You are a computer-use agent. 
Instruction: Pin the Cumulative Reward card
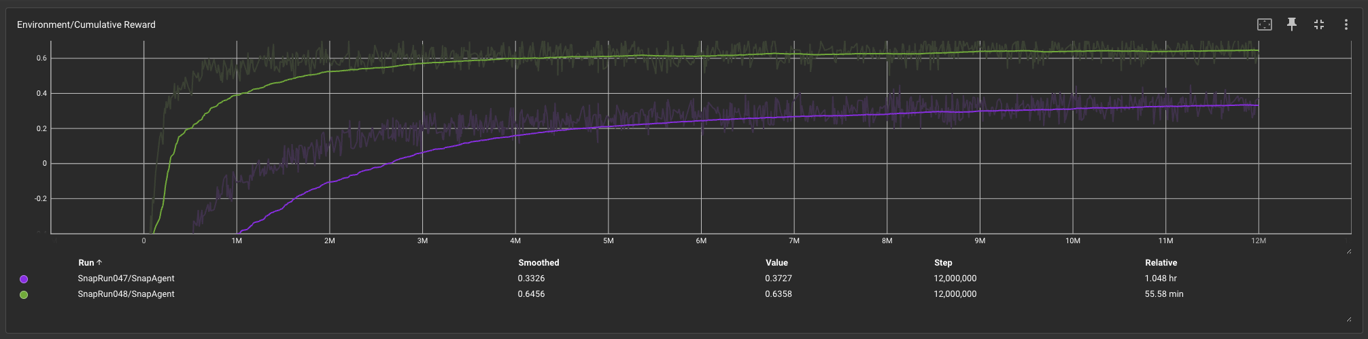point(1292,24)
